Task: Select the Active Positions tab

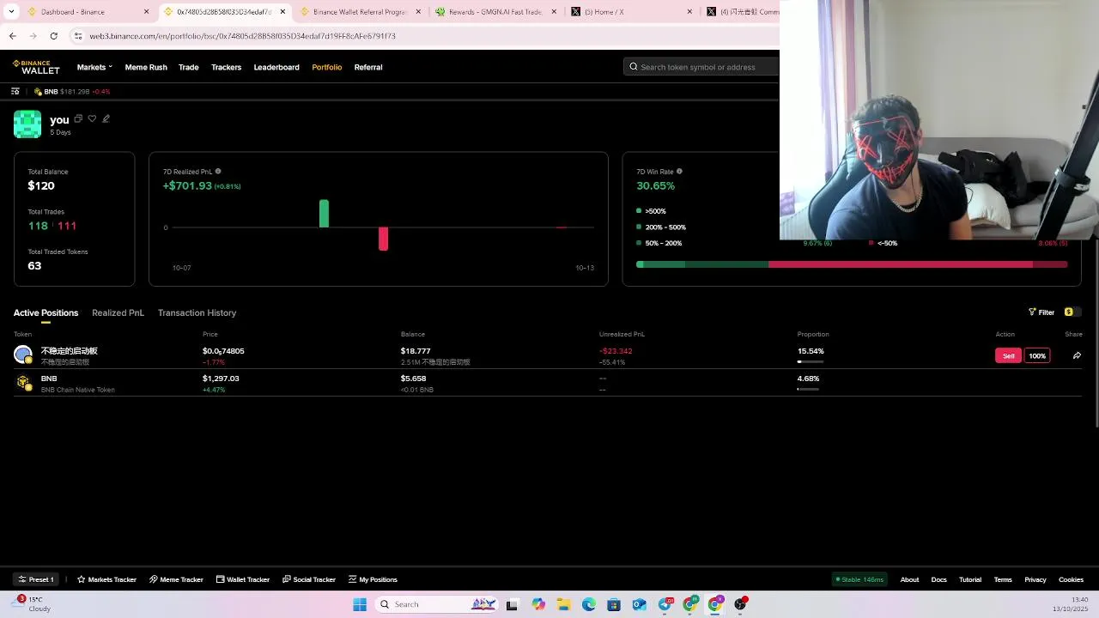Action: (x=46, y=312)
